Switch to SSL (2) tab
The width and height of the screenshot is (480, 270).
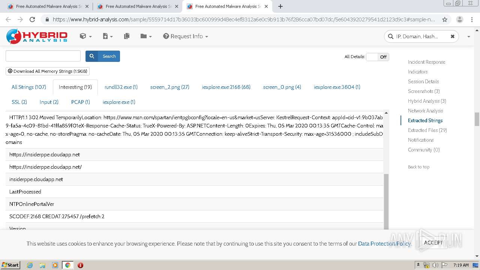[x=19, y=102]
